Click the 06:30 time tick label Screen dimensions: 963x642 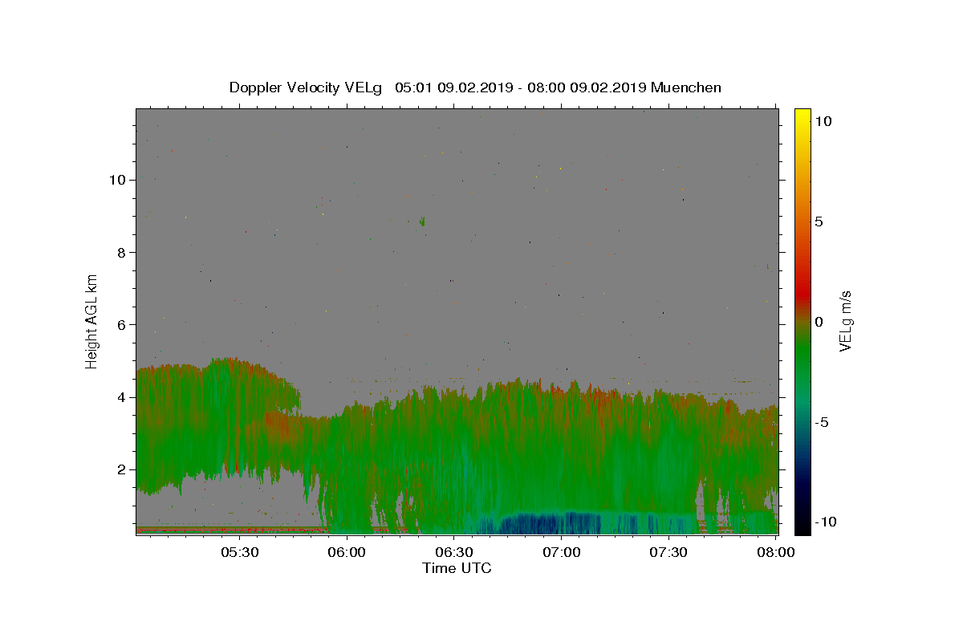(454, 553)
